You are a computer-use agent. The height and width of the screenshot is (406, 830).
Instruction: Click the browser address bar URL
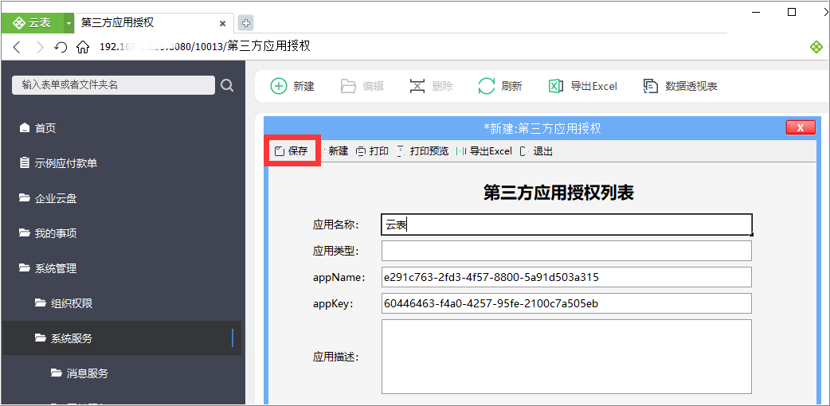click(205, 47)
